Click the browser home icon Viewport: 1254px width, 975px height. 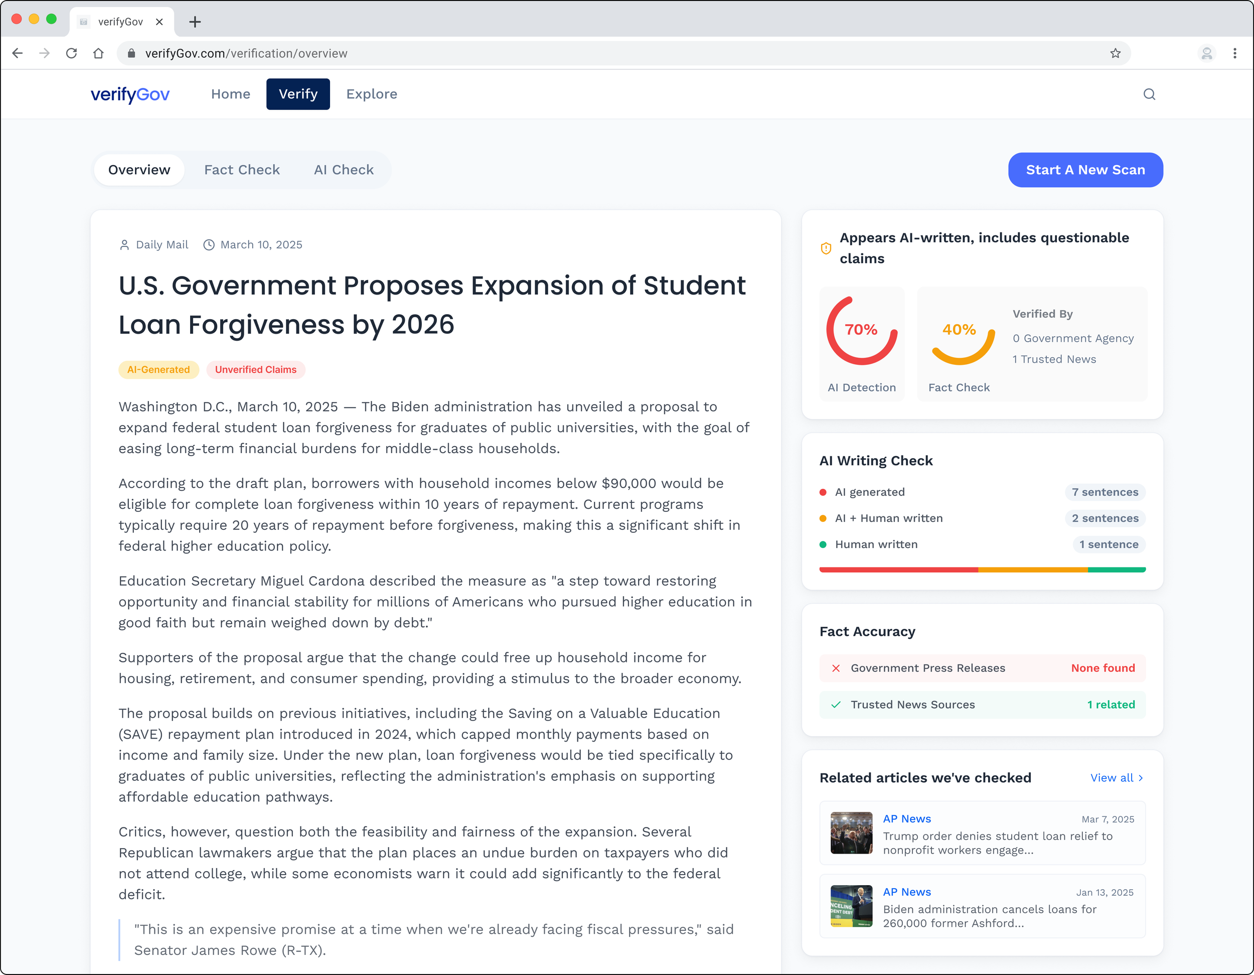pos(99,53)
